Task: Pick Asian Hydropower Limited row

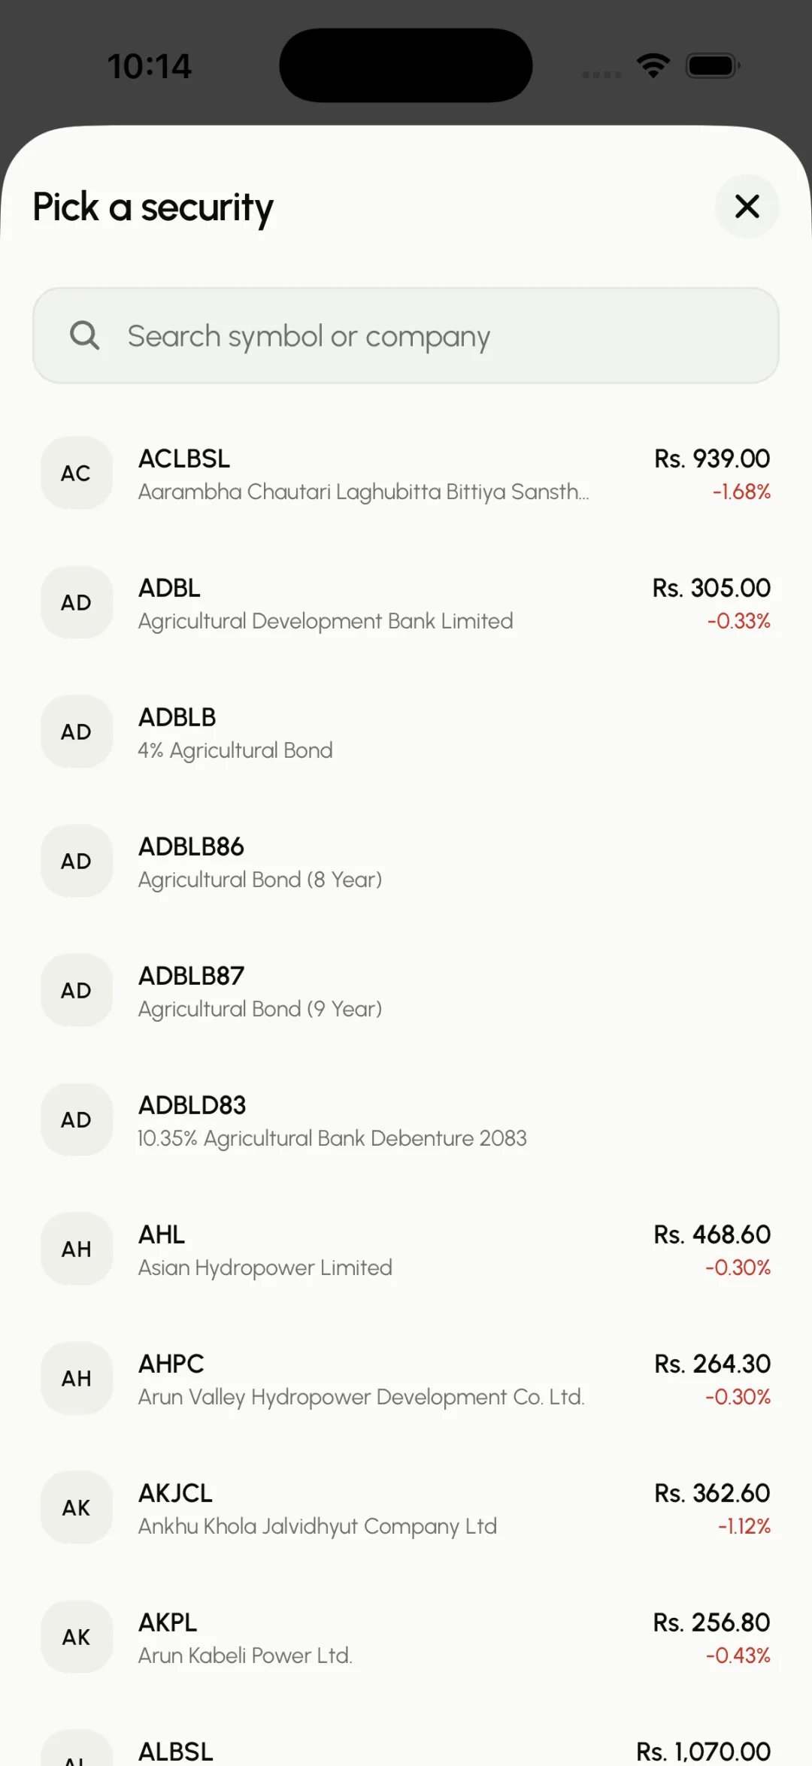Action: 406,1249
